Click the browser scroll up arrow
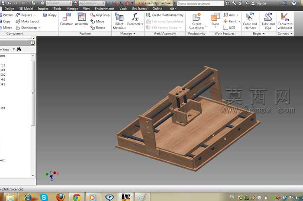The width and height of the screenshot is (303, 201). [x=33, y=56]
